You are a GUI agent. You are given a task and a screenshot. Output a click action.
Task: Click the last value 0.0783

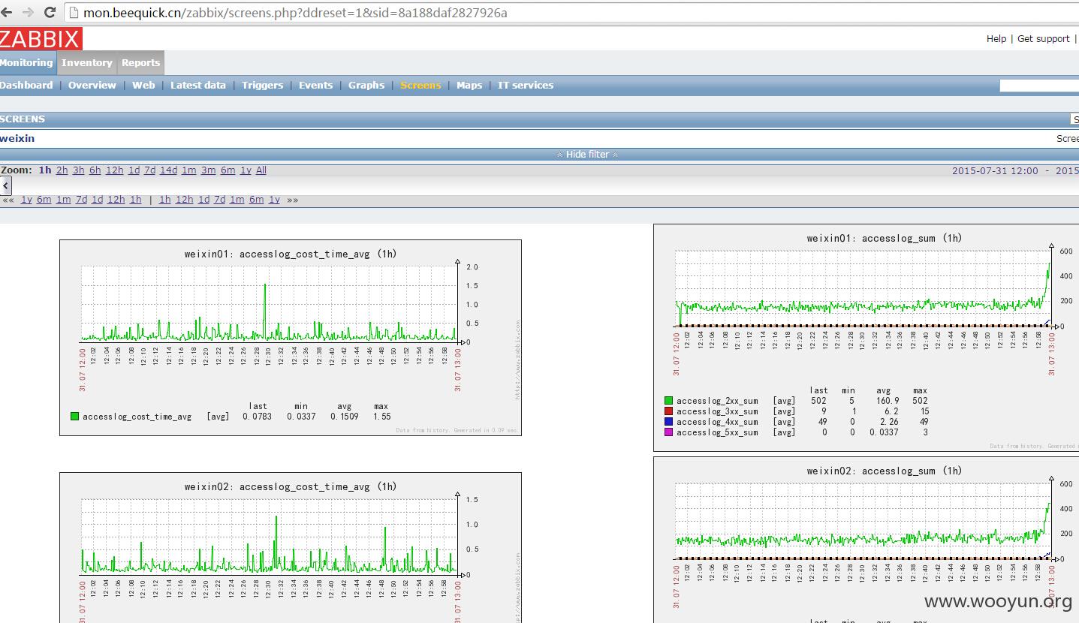tap(257, 417)
